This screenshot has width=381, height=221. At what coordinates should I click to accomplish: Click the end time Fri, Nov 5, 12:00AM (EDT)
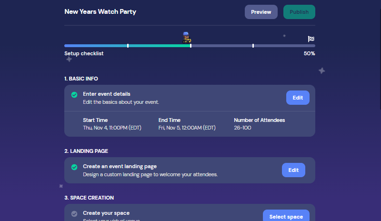187,128
